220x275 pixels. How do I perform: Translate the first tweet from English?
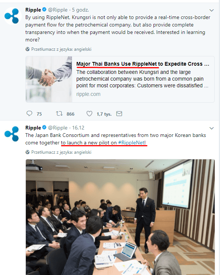pos(61,49)
